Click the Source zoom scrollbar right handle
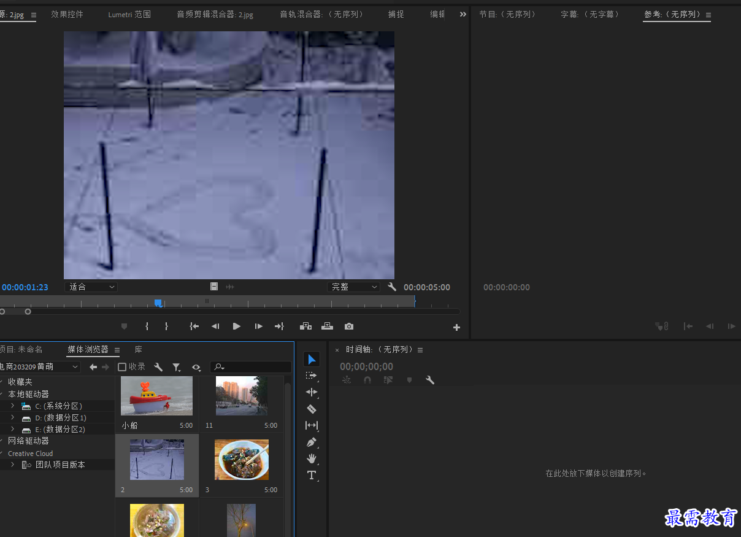The height and width of the screenshot is (537, 741). pos(28,312)
